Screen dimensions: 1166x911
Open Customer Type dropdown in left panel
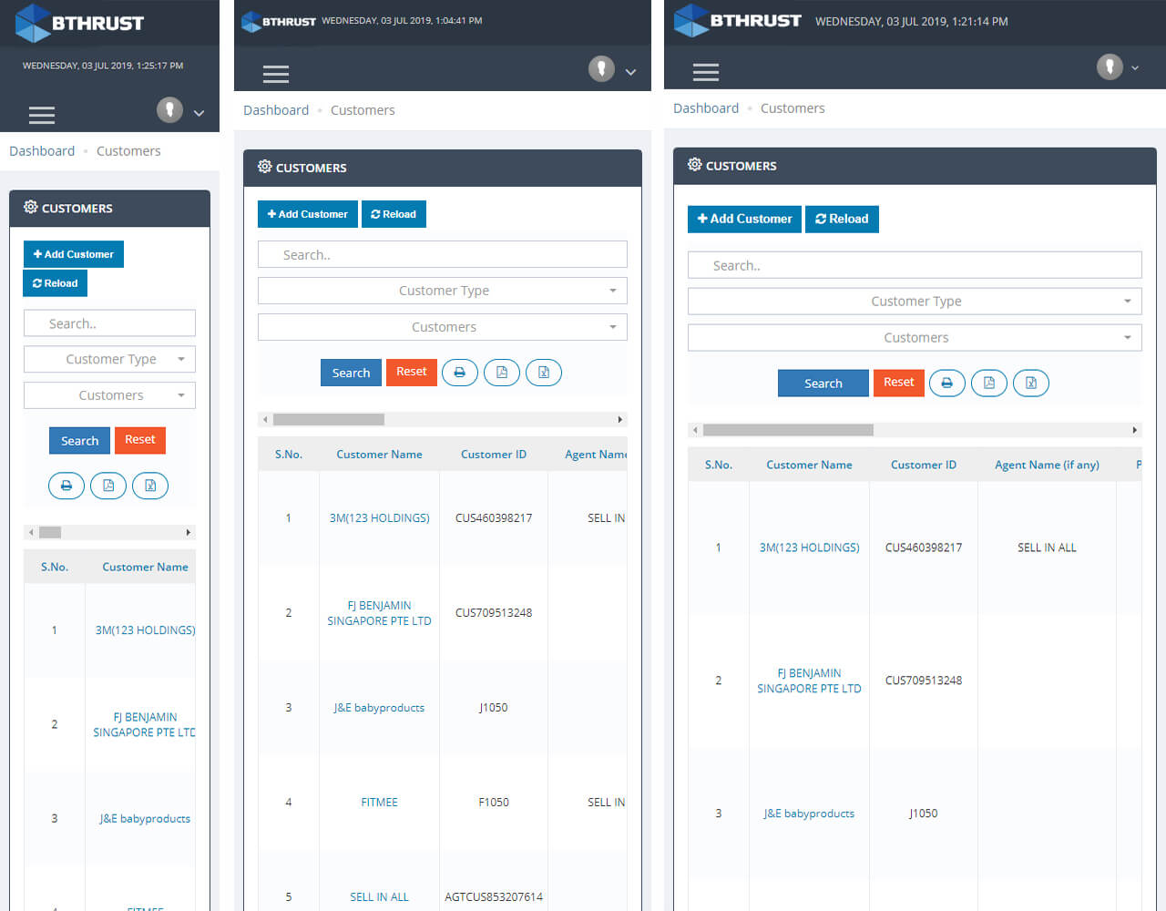coord(109,359)
